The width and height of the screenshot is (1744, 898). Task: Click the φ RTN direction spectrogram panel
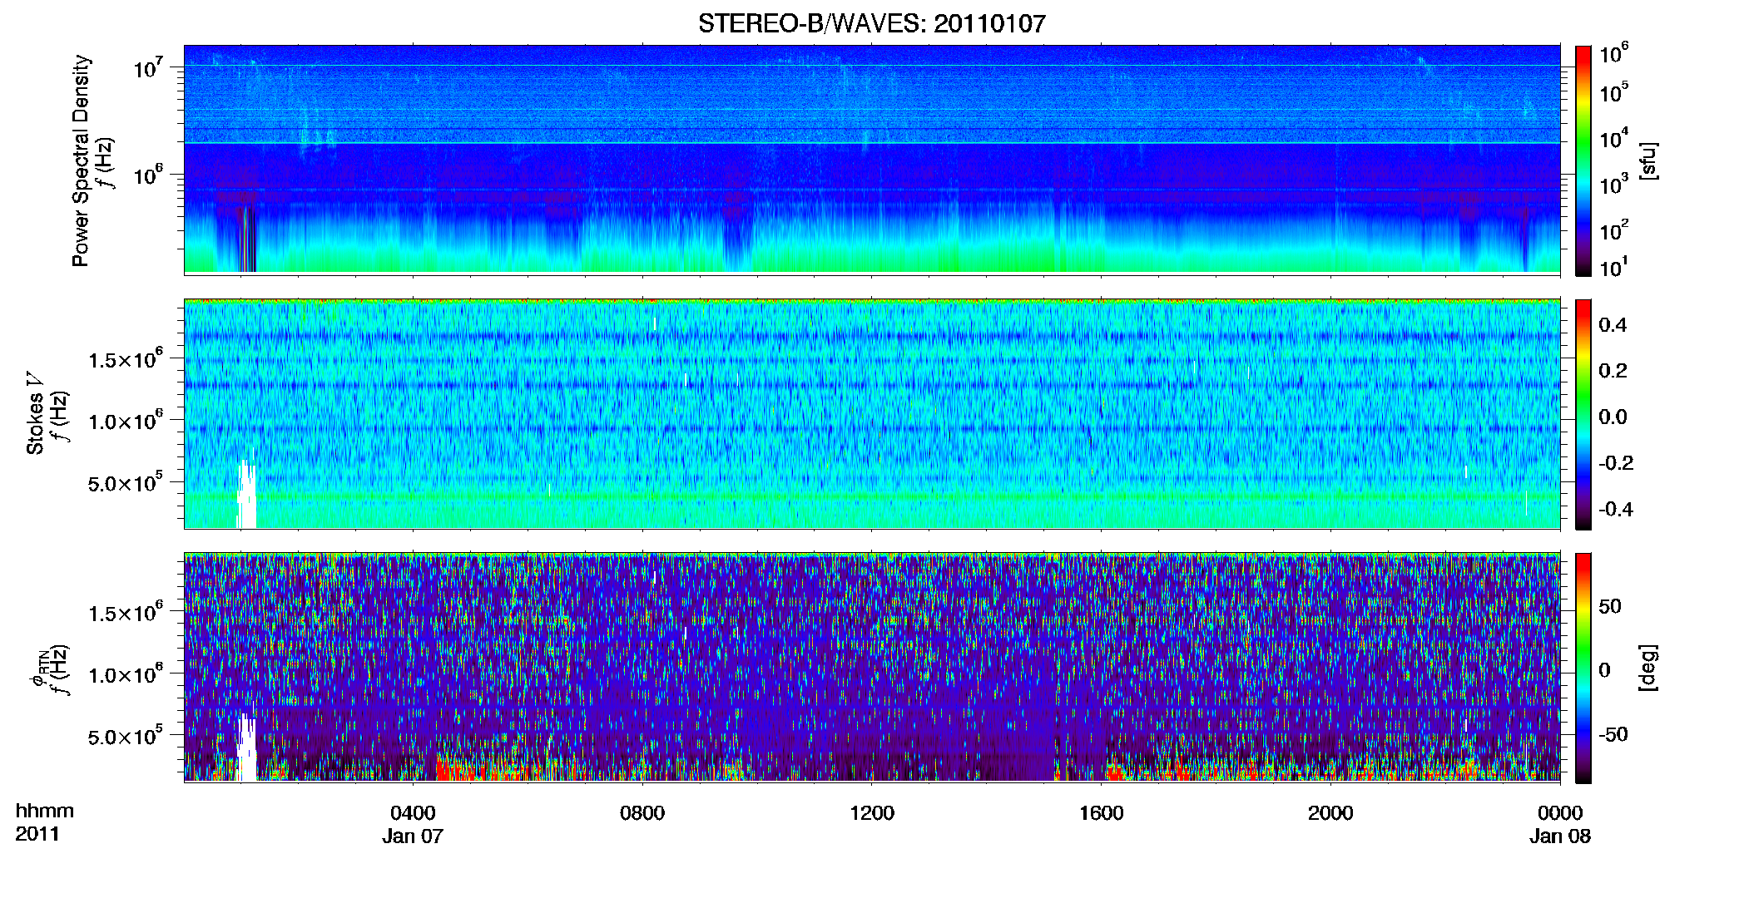tap(872, 667)
